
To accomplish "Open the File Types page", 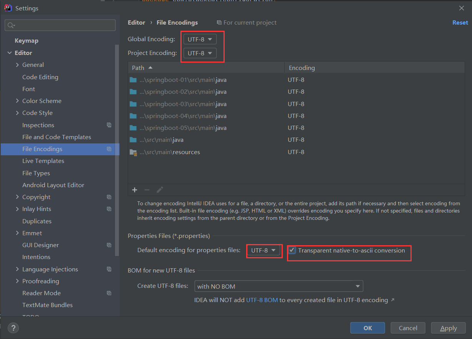I will click(x=36, y=173).
